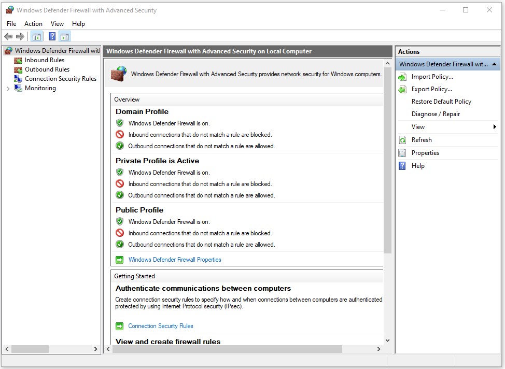The image size is (505, 369).
Task: Click the app icon in title bar
Action: pos(10,10)
